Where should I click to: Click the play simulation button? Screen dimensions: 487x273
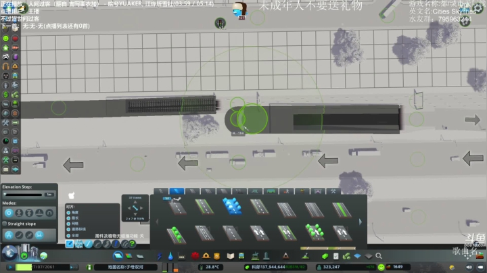(x=9, y=267)
